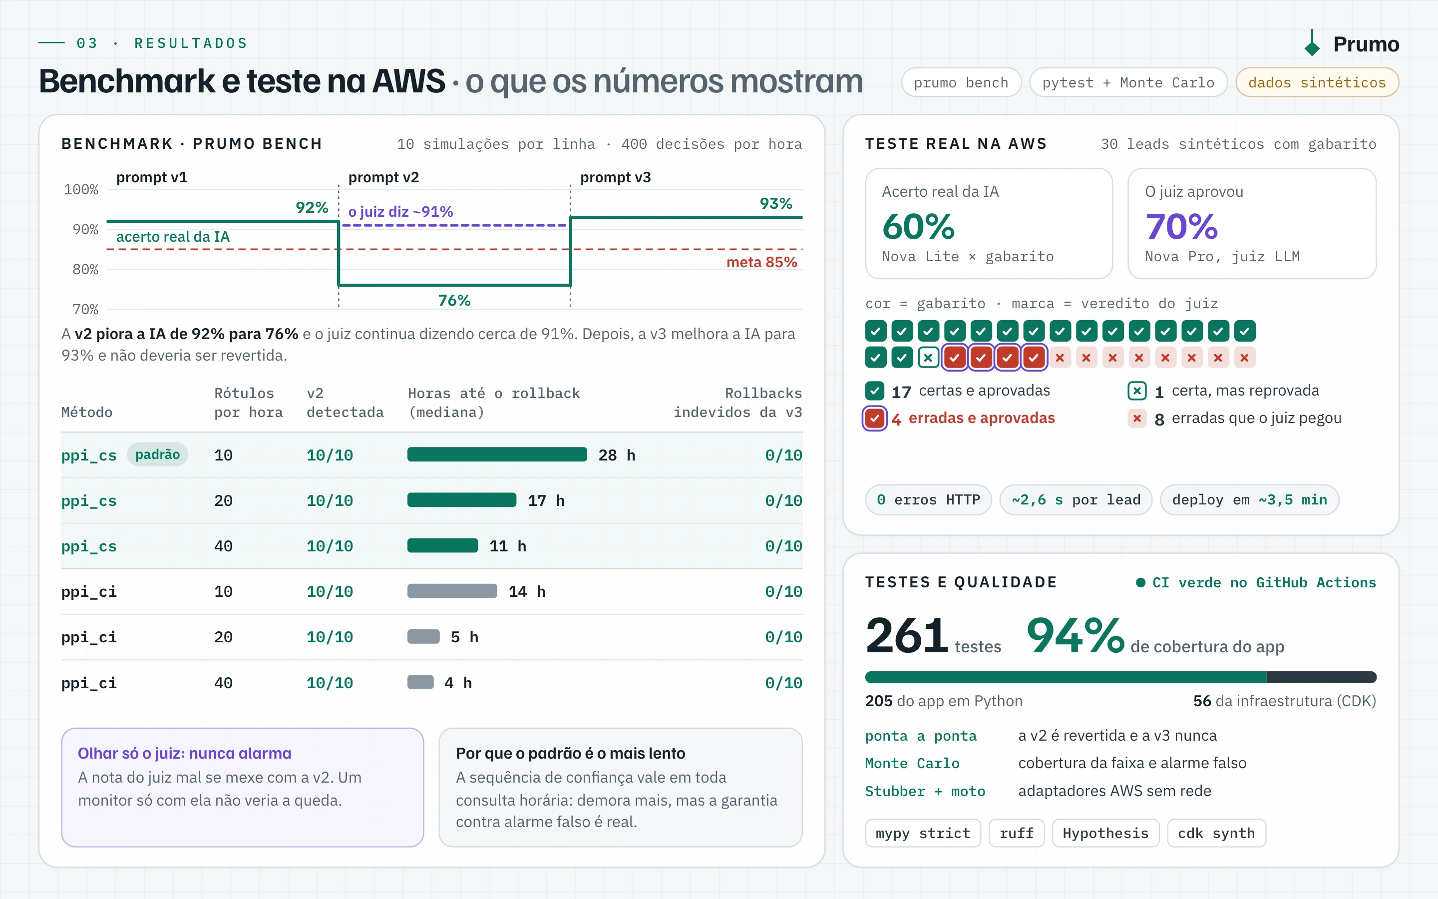This screenshot has width=1438, height=899.
Task: Click the '~2,6 s por lead' chip
Action: point(1076,499)
